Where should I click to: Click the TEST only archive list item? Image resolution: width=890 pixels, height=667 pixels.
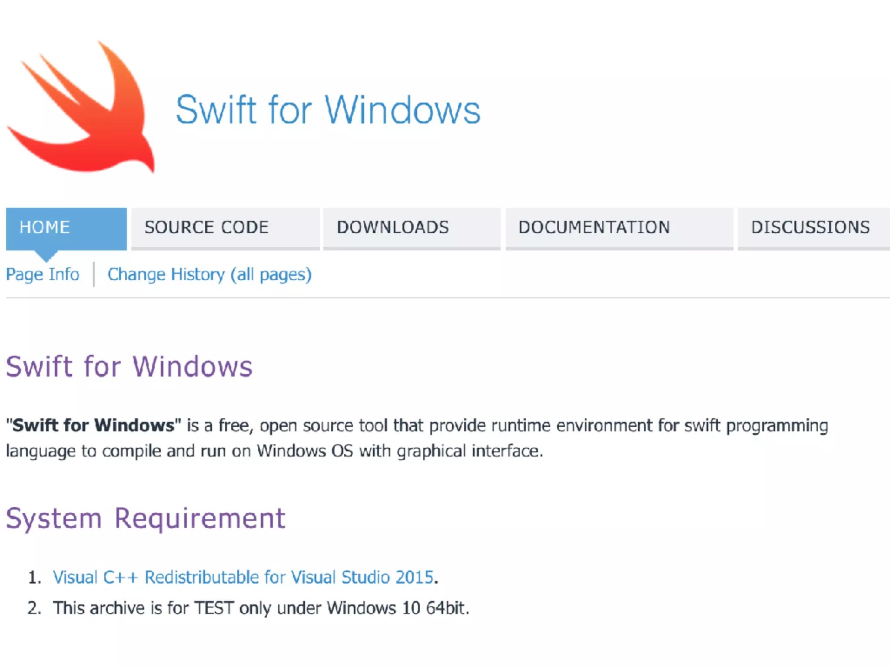tap(261, 608)
